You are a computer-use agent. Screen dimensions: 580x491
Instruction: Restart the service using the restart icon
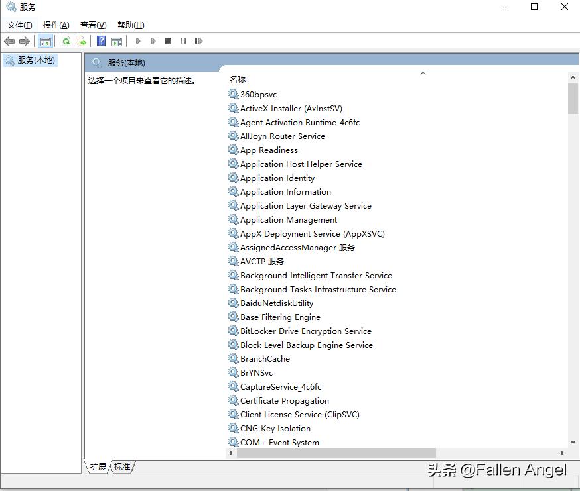pyautogui.click(x=198, y=40)
